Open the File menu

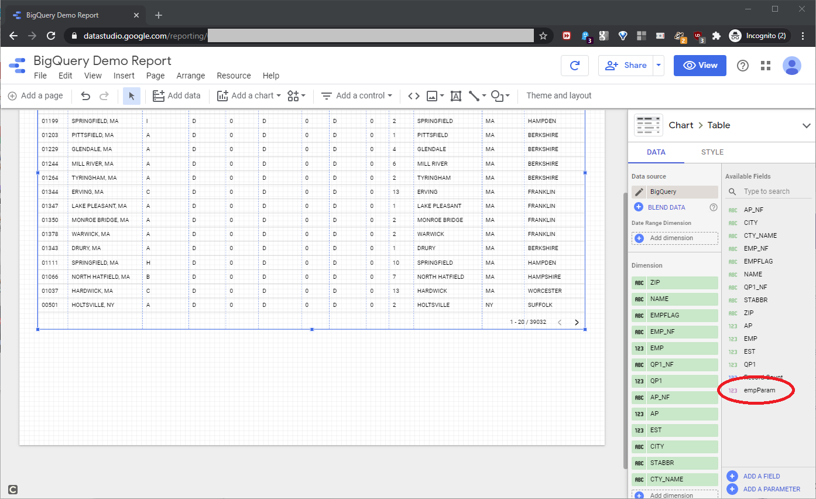(40, 76)
